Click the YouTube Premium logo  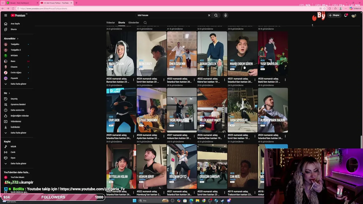18,15
